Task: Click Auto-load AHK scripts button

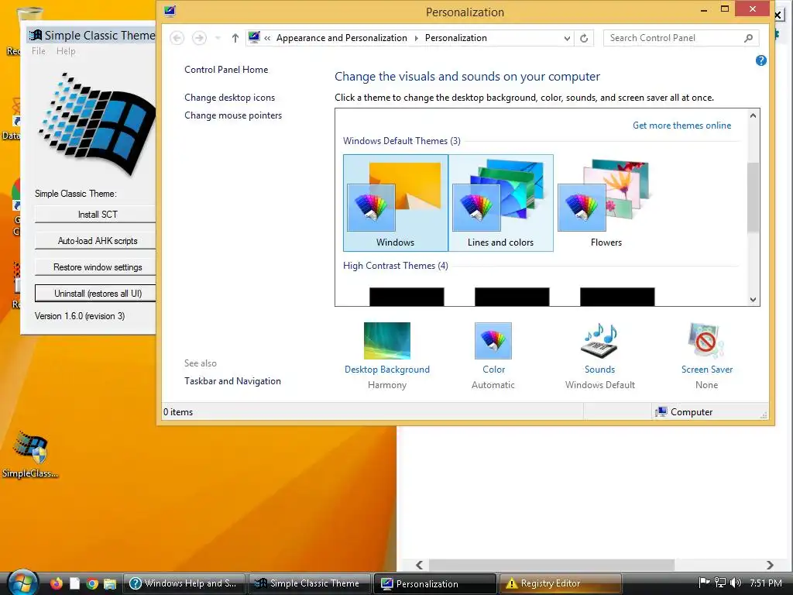Action: (96, 241)
